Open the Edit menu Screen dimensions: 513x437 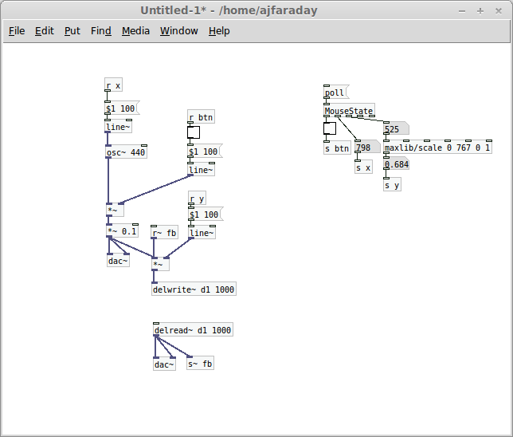point(44,31)
